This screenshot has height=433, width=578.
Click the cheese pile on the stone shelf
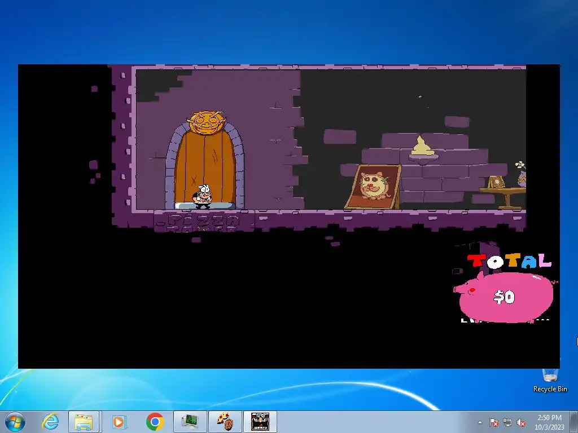point(422,146)
